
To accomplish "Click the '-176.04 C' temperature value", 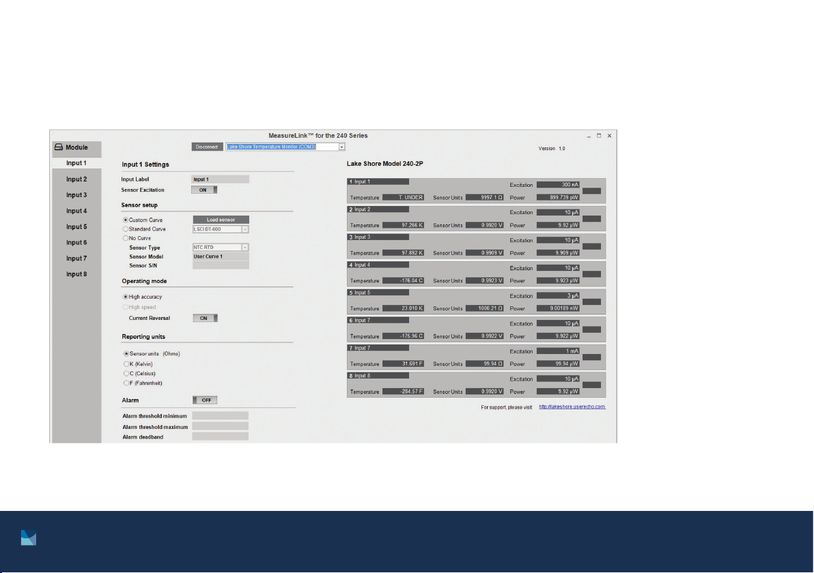I will [404, 281].
